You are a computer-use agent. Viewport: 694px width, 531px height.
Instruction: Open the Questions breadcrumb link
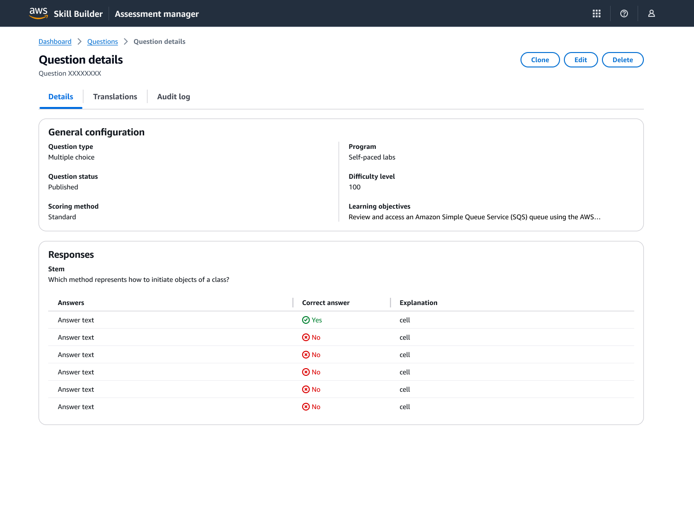pyautogui.click(x=103, y=41)
